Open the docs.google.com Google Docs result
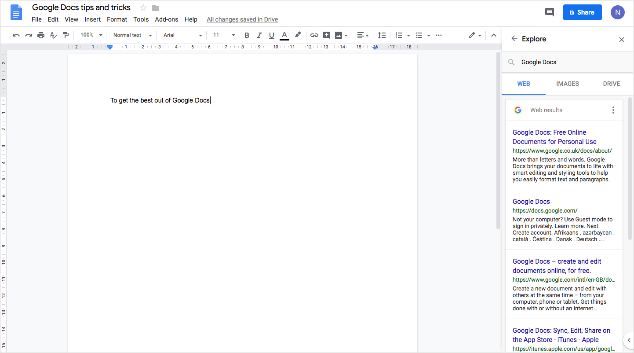The height and width of the screenshot is (353, 634). point(531,201)
